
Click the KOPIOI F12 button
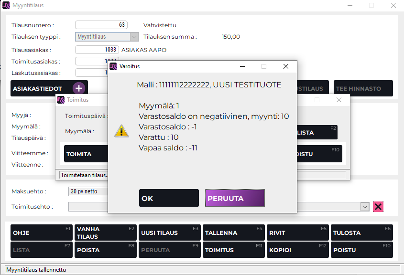(297, 250)
